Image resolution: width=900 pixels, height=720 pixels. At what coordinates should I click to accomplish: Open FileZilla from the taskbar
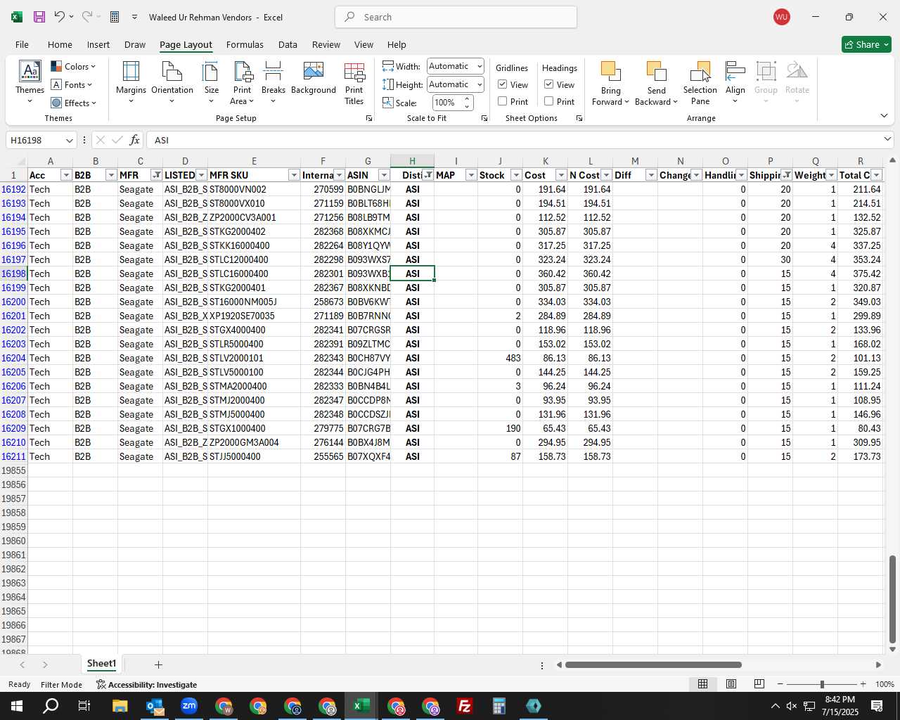(x=464, y=706)
